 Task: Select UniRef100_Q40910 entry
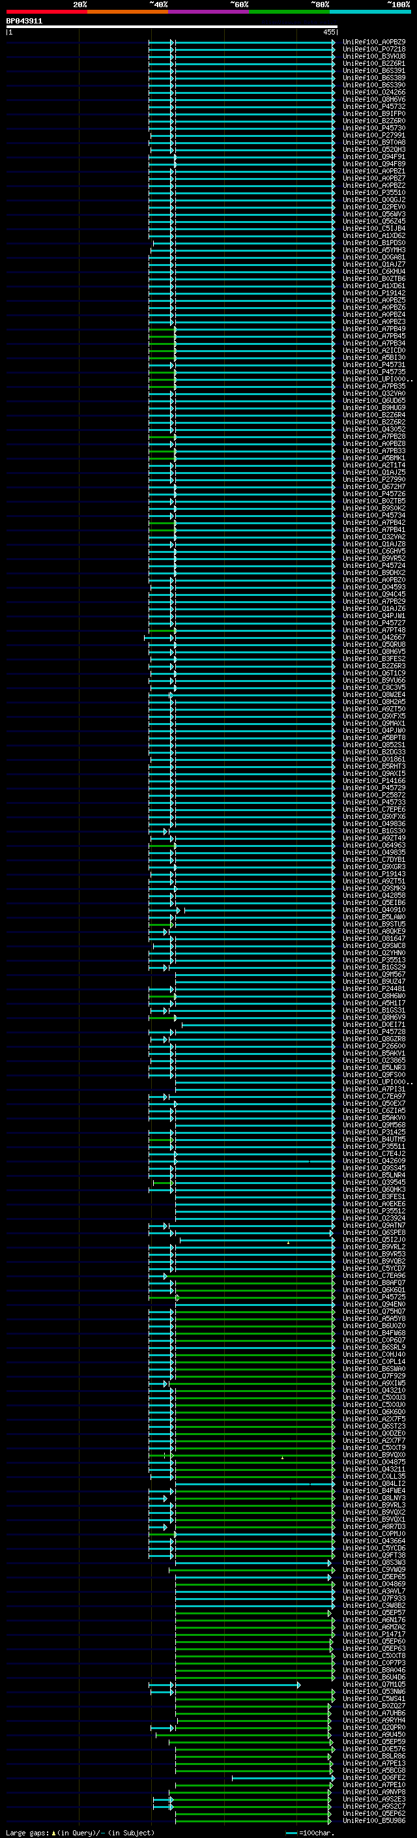[373, 910]
